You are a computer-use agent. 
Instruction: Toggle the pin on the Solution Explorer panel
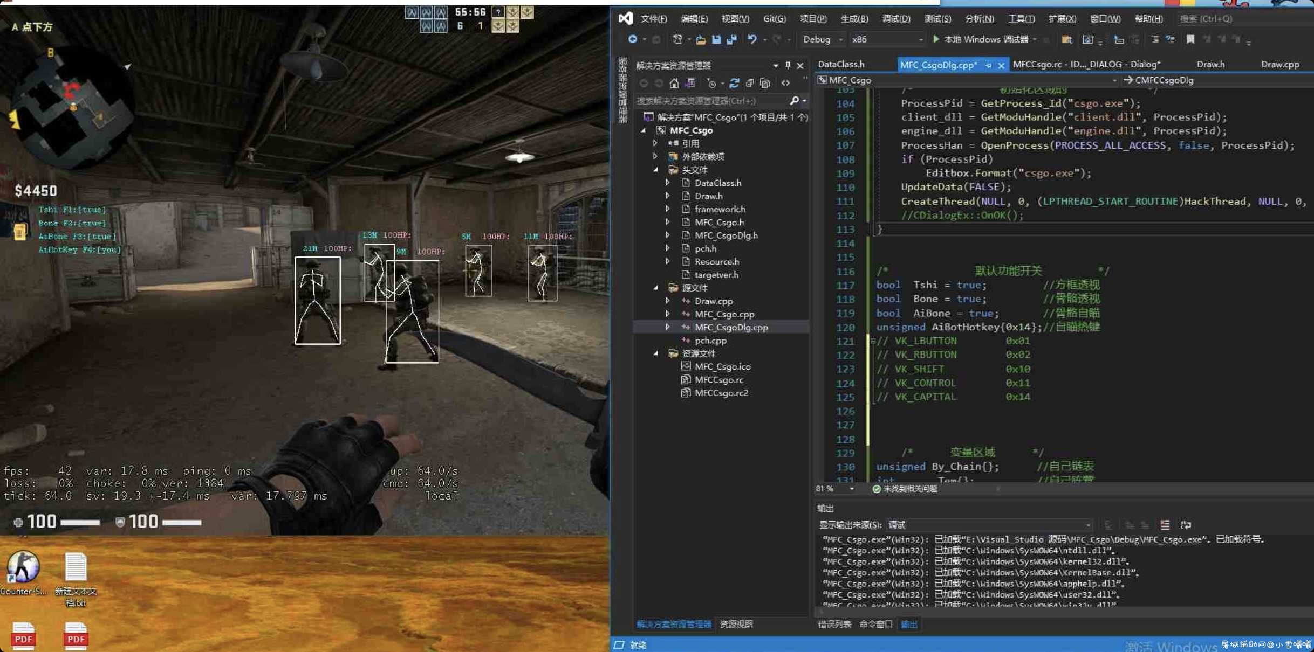coord(788,65)
